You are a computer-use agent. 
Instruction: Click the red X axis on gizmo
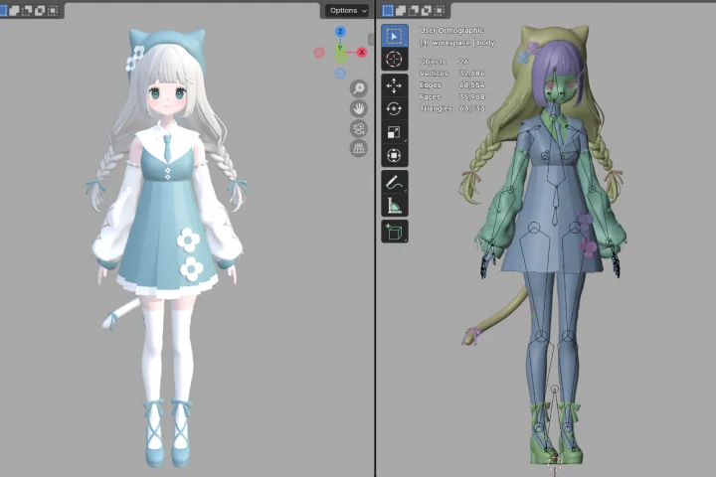362,52
